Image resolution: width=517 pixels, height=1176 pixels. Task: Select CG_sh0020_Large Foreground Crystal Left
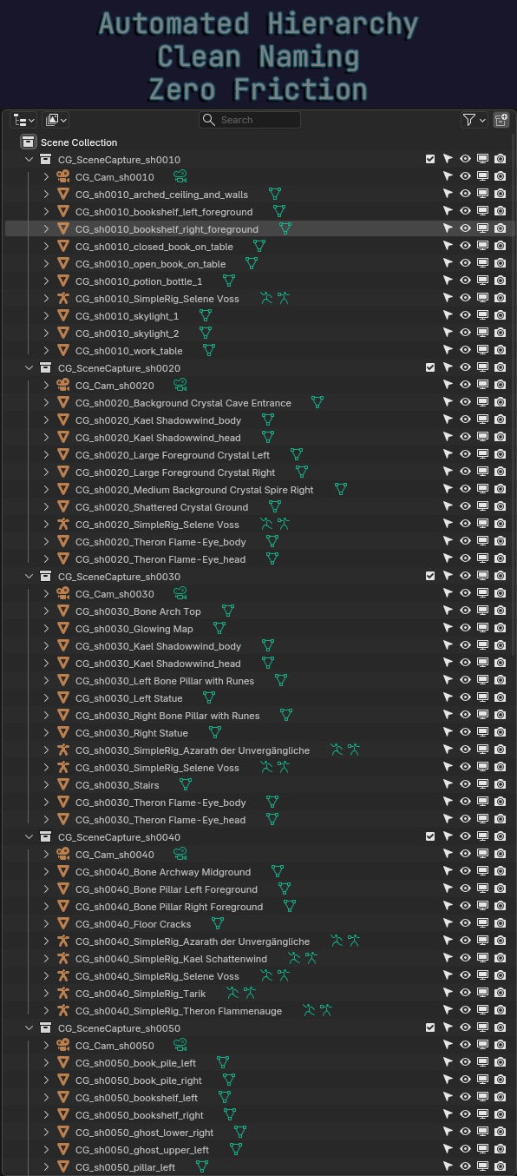click(x=173, y=455)
